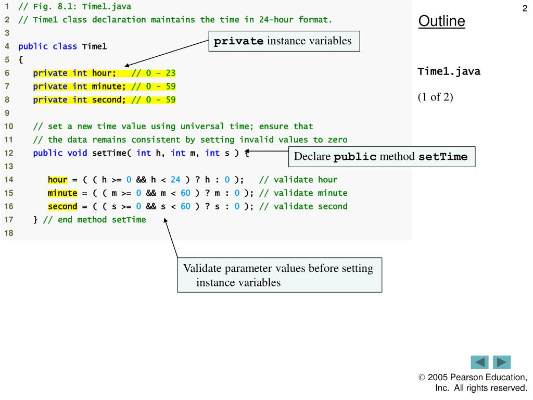This screenshot has width=533, height=400.
Task: Select the highlighted "second" assignment variable
Action: [62, 206]
